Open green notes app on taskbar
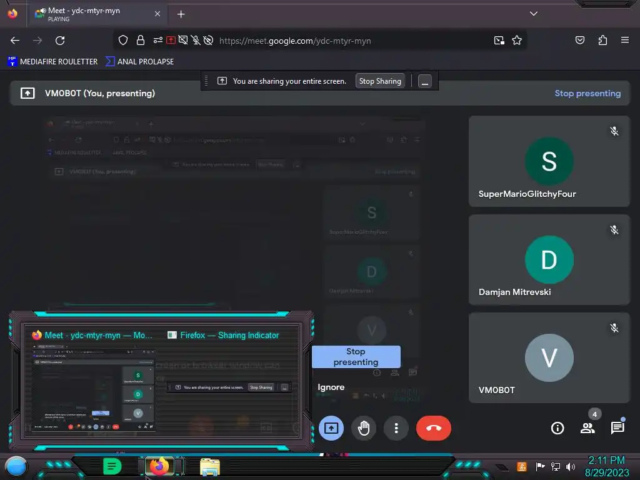Image resolution: width=640 pixels, height=480 pixels. pyautogui.click(x=112, y=466)
